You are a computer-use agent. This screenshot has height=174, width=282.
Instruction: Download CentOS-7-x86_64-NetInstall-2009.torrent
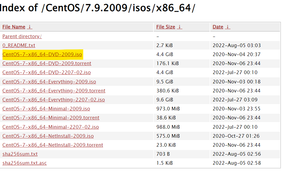53,145
